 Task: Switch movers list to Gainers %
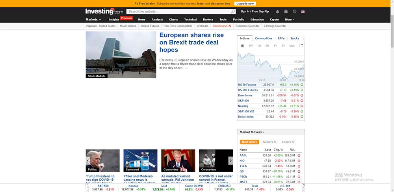click(269, 142)
